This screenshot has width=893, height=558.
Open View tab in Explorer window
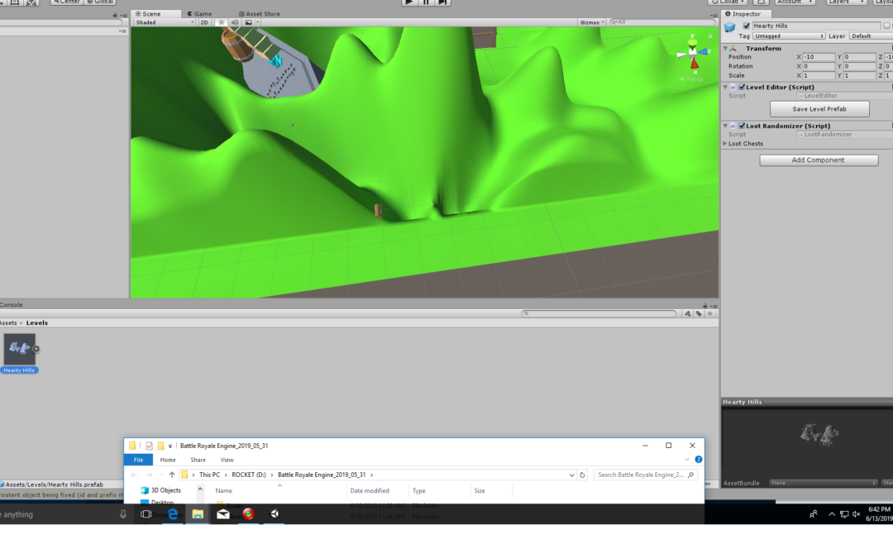pyautogui.click(x=227, y=460)
